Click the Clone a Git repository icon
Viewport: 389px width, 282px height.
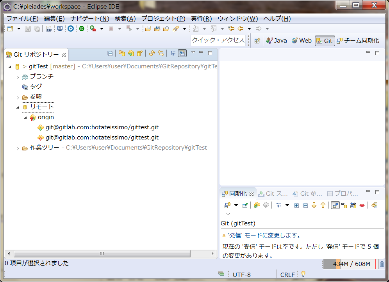click(131, 54)
